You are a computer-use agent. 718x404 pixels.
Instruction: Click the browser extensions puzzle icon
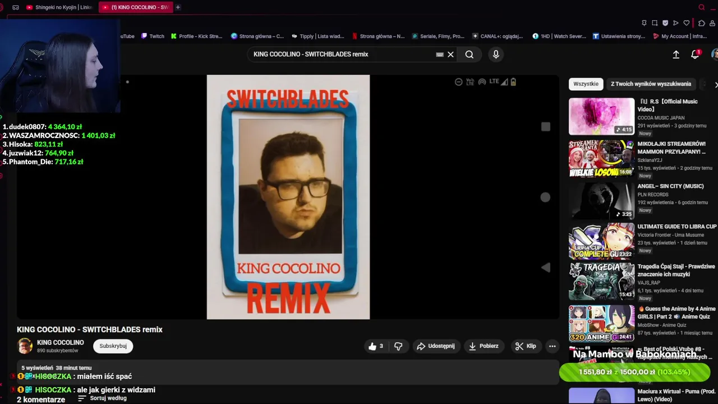click(x=701, y=23)
